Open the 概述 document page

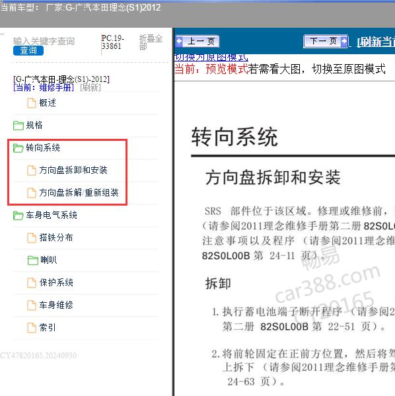click(48, 102)
